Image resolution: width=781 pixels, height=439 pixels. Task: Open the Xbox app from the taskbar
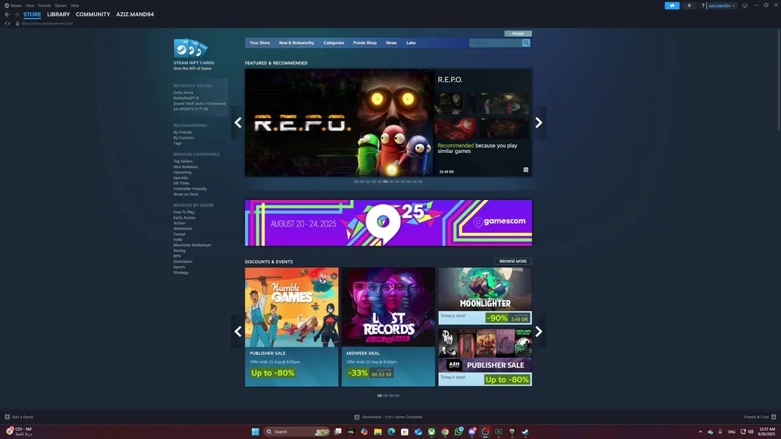(431, 432)
